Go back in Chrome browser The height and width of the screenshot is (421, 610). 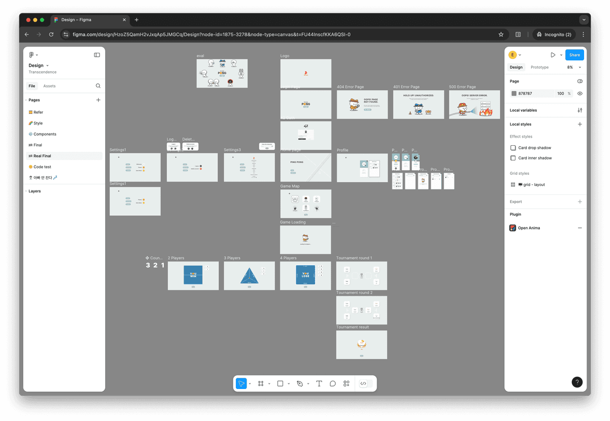click(27, 35)
